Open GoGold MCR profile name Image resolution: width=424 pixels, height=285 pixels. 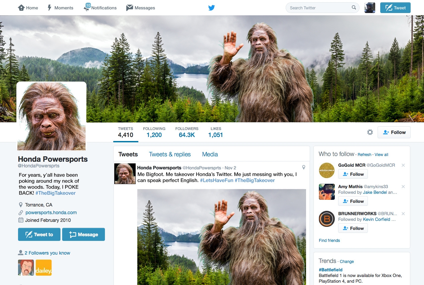[x=351, y=165]
